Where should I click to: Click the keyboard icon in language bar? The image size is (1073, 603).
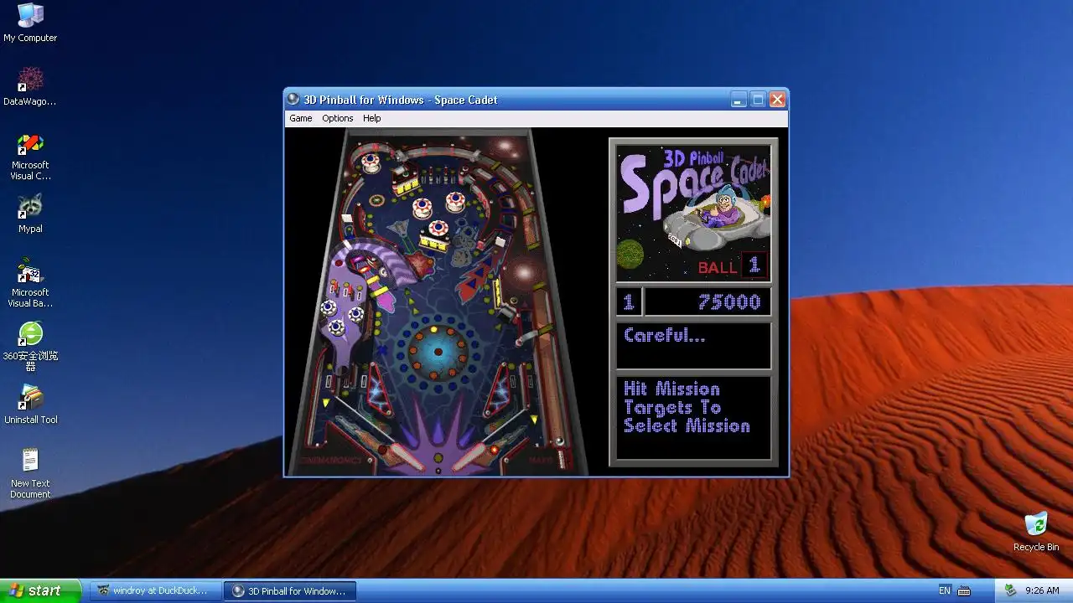click(x=964, y=590)
